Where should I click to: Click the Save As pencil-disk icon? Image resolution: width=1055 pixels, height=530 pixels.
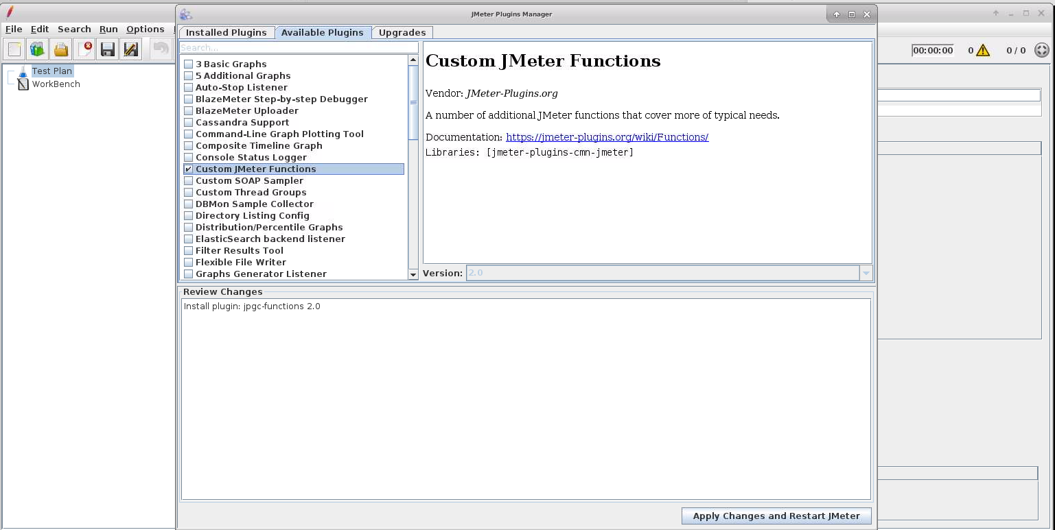130,49
